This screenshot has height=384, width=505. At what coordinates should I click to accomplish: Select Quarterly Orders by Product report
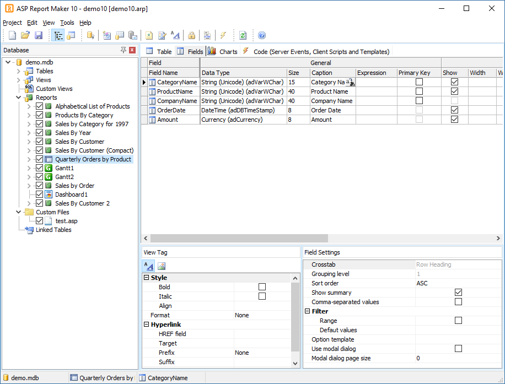click(x=93, y=159)
